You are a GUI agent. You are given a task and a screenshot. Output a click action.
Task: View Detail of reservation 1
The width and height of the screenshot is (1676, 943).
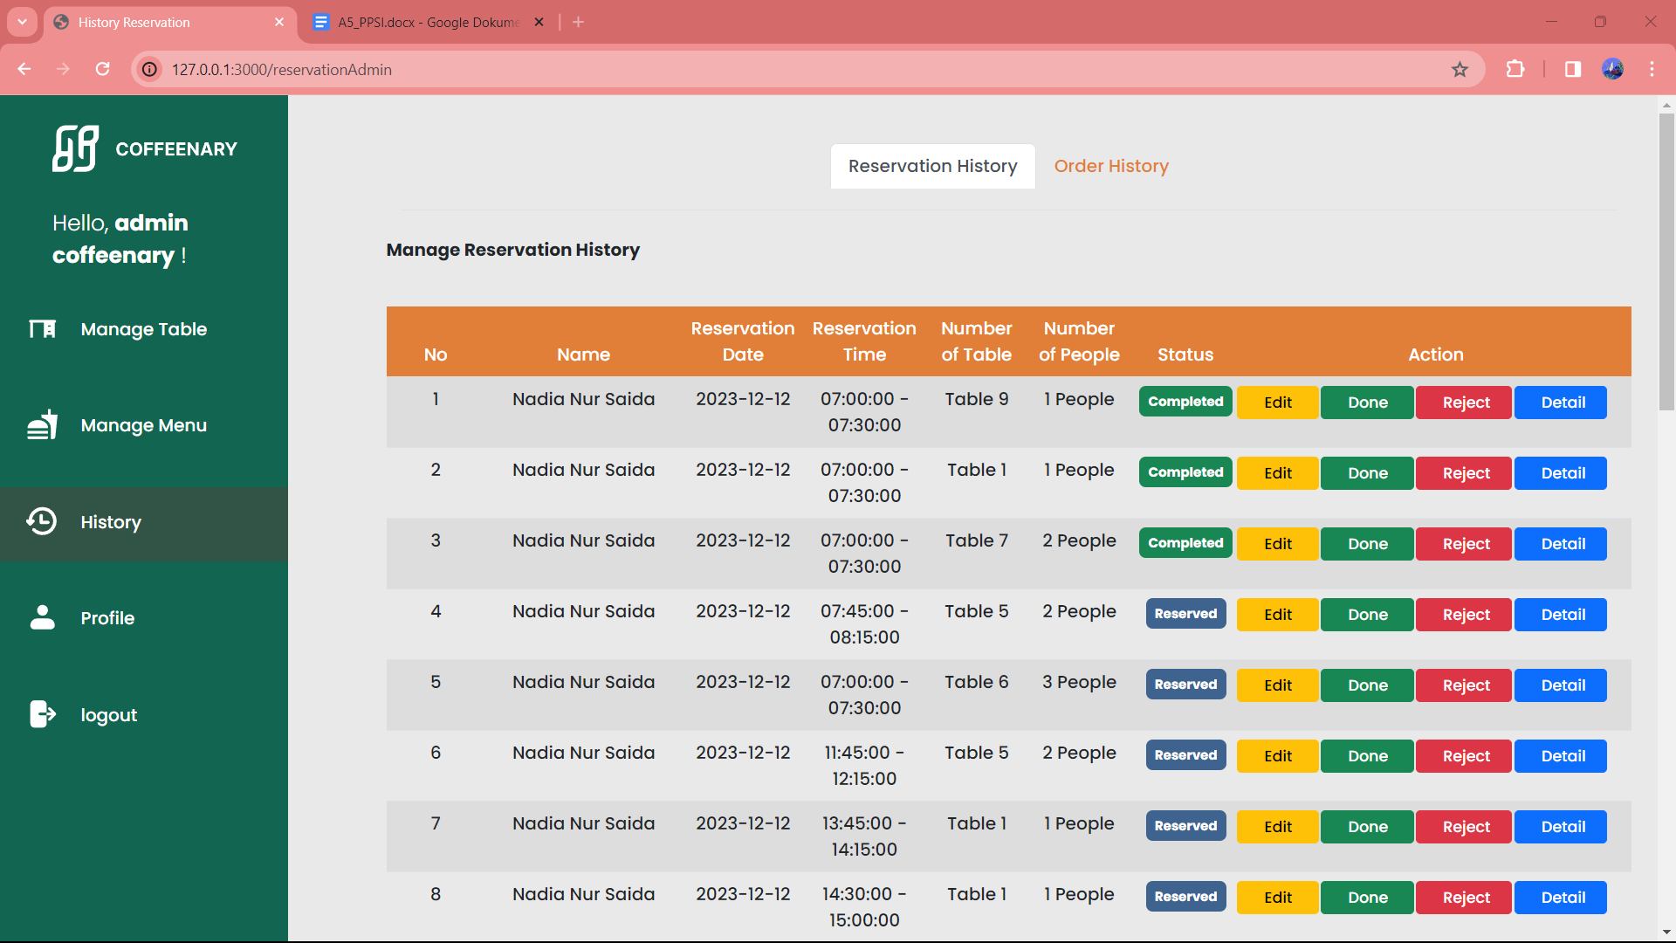[1562, 403]
